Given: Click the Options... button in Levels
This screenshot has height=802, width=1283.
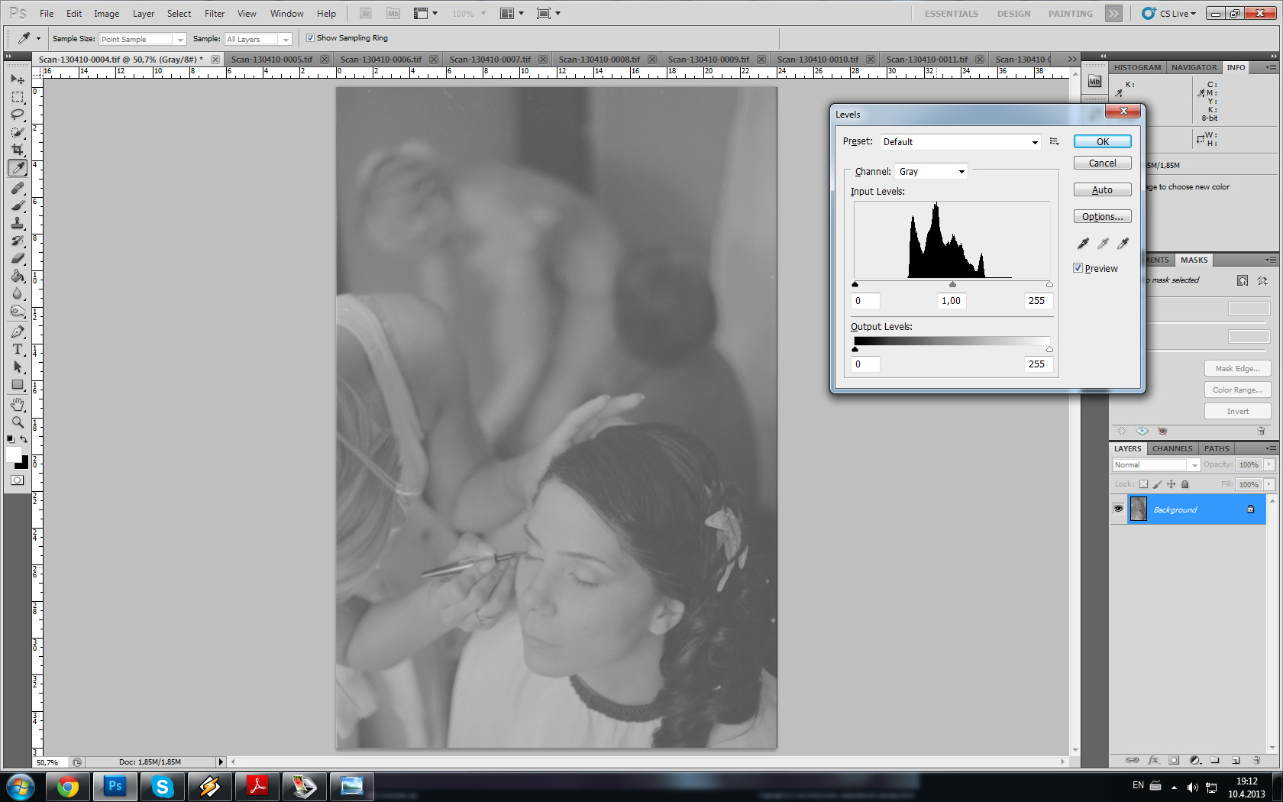Looking at the screenshot, I should tap(1102, 217).
